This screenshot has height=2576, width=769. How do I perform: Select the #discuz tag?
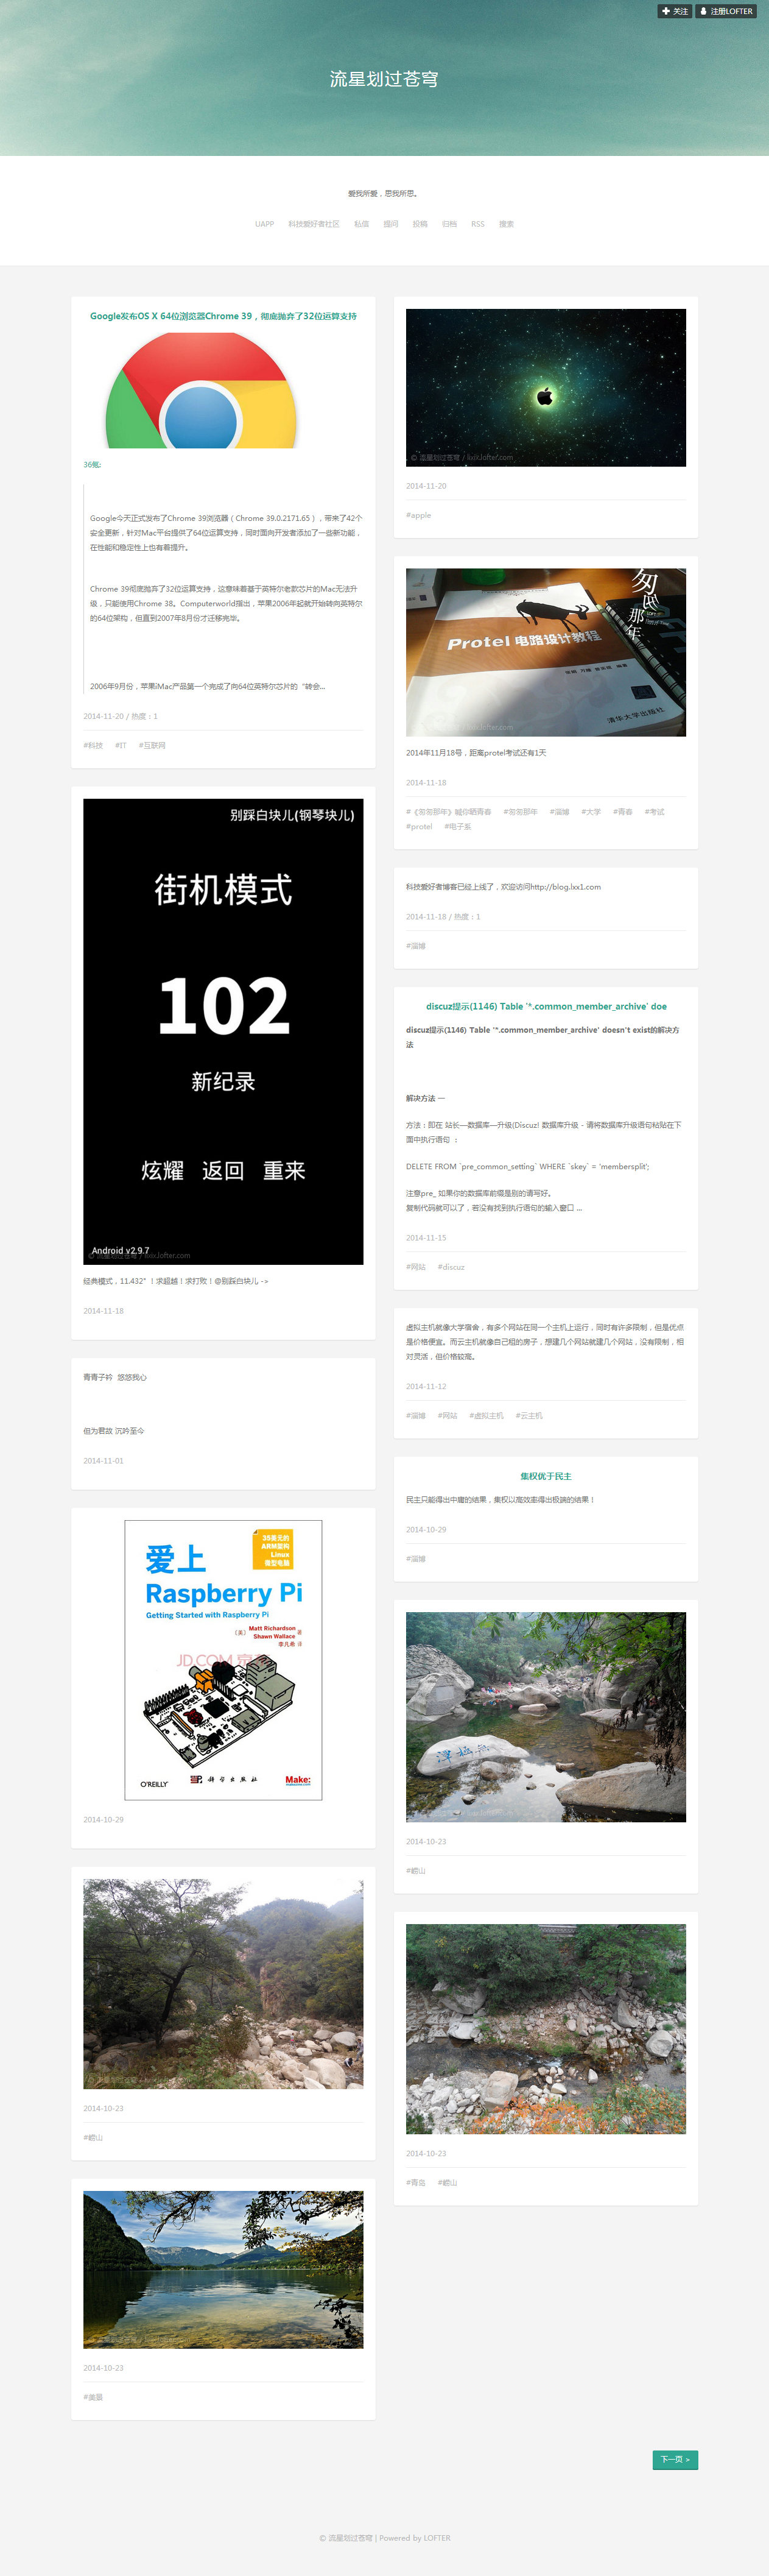point(451,1266)
